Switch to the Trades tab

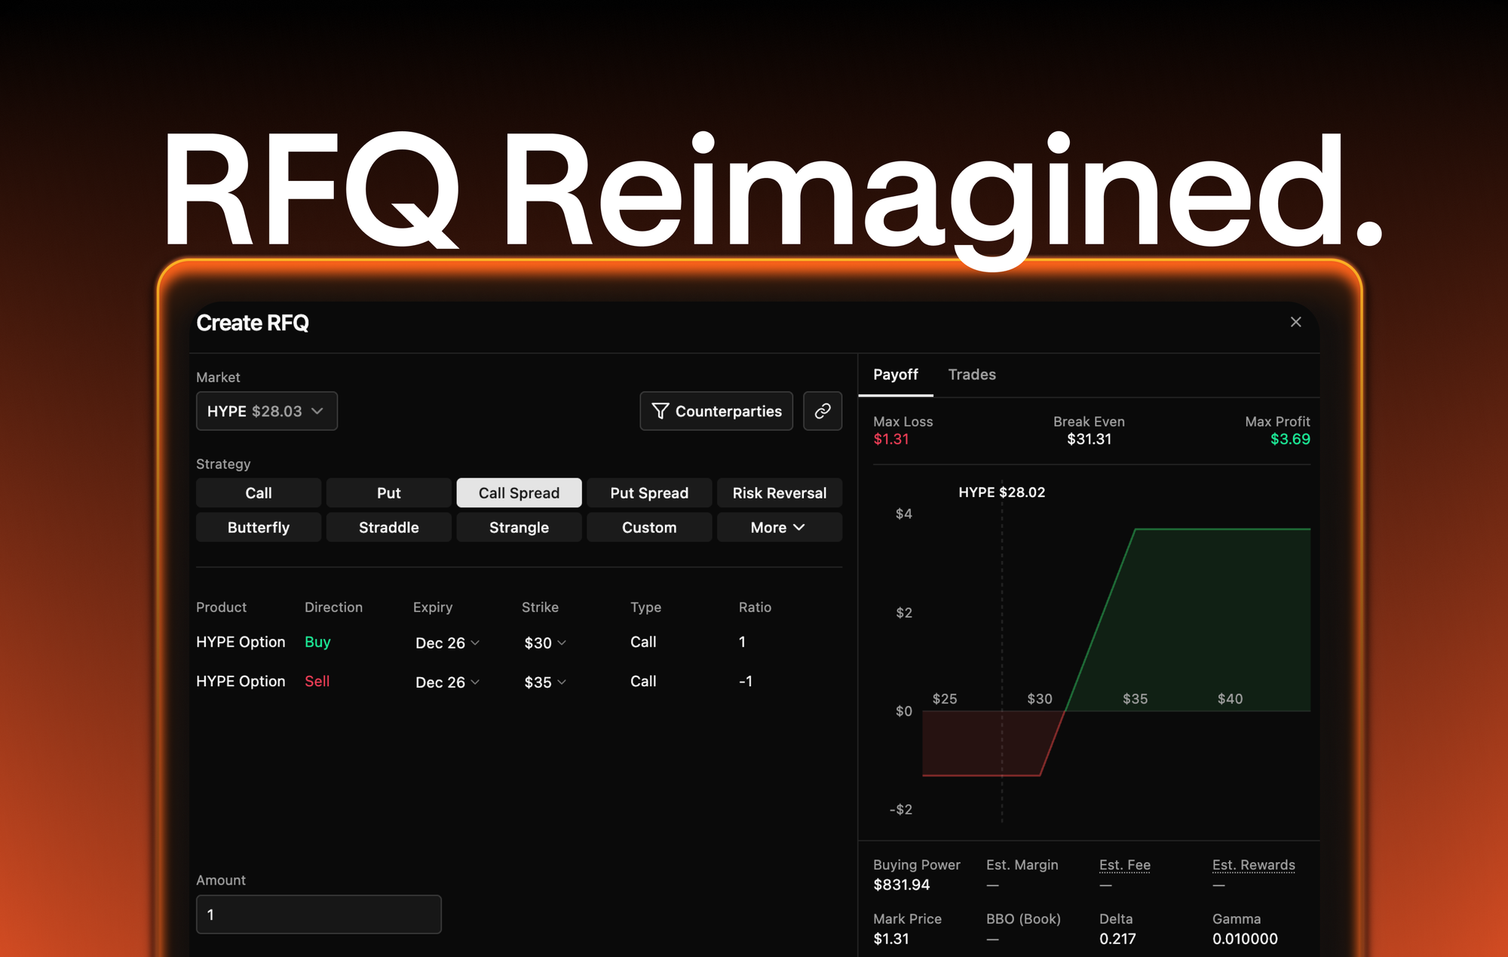coord(972,374)
